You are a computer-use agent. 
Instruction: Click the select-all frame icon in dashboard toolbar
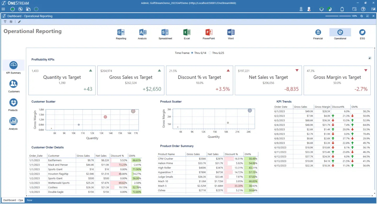[11, 22]
